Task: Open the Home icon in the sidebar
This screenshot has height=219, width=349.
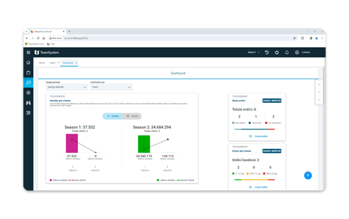Action: [x=28, y=62]
